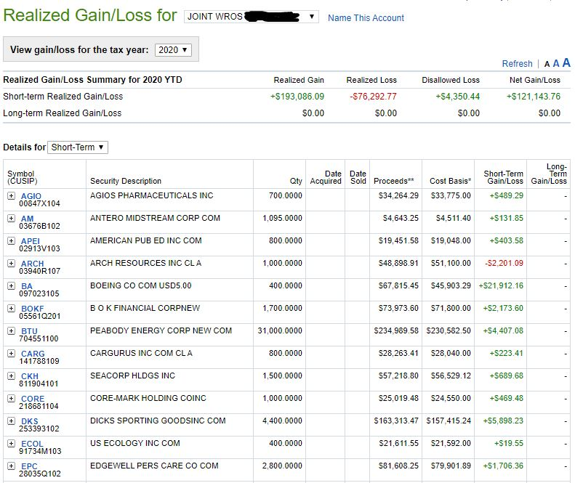This screenshot has width=575, height=483.
Task: Expand the APEI row details
Action: (11, 240)
